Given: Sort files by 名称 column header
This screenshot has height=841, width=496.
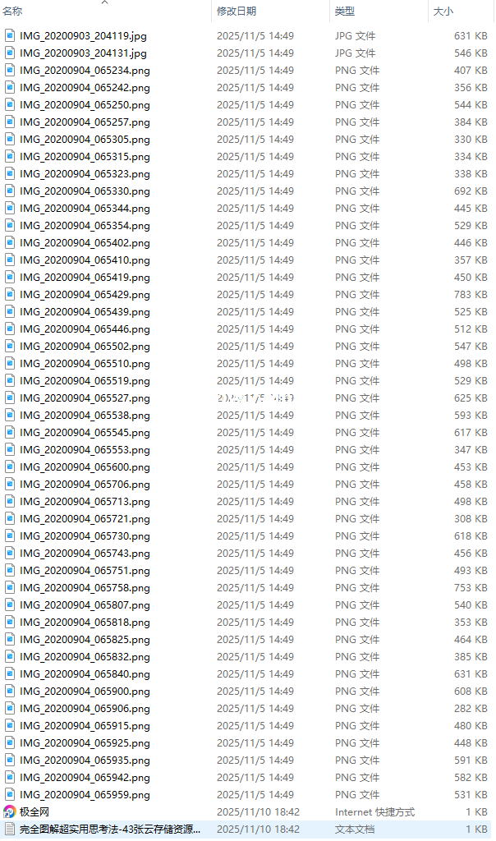Looking at the screenshot, I should (x=12, y=11).
